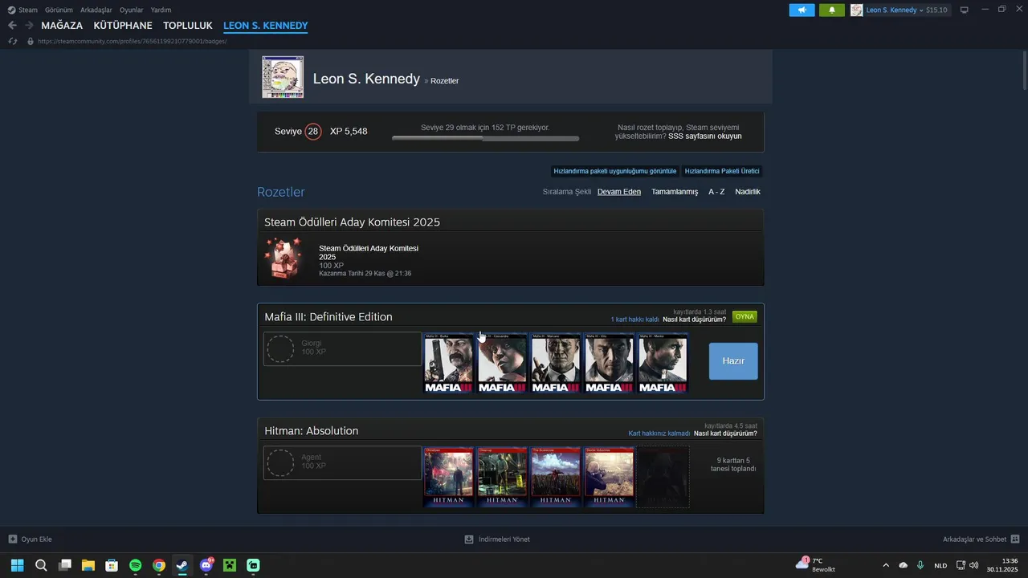
Task: Open the first Hitman trading card
Action: tap(448, 478)
